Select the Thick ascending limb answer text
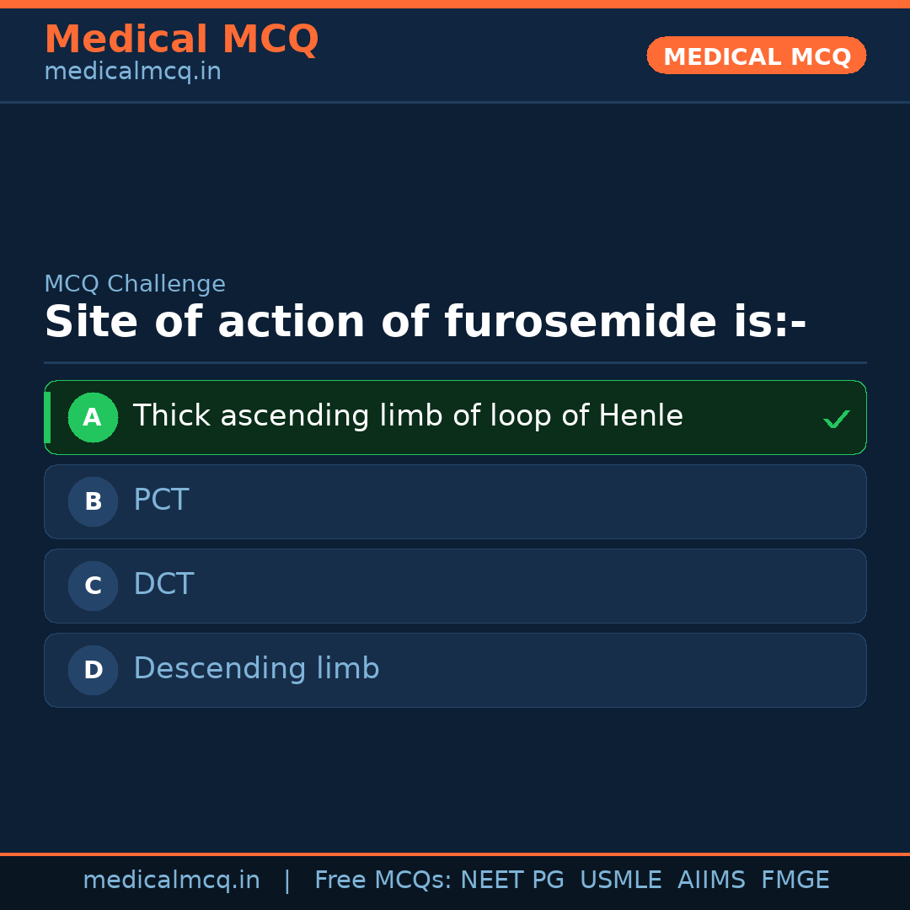 408,416
